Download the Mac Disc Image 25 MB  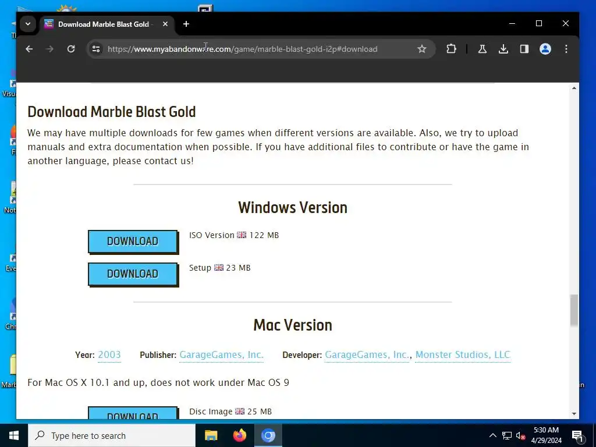coord(133,413)
